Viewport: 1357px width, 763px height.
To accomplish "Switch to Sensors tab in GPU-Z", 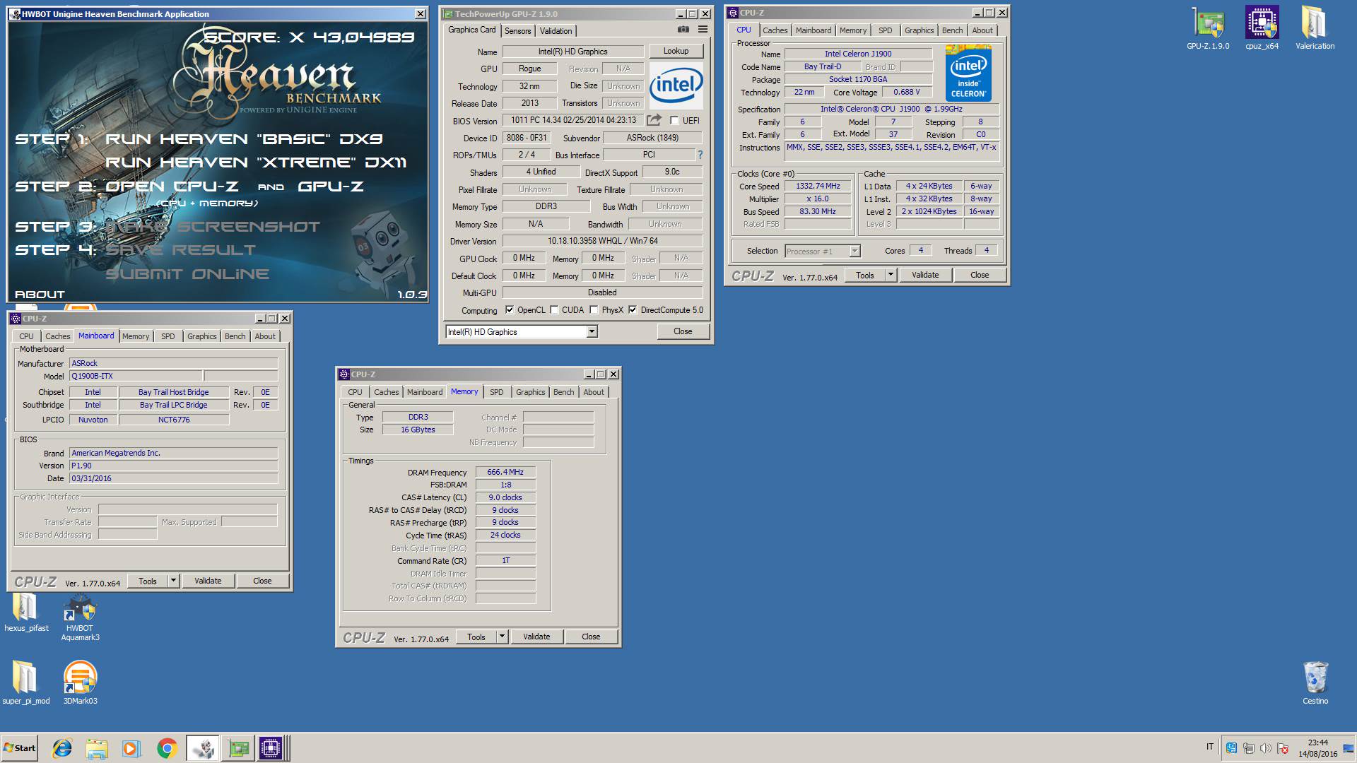I will click(x=517, y=30).
